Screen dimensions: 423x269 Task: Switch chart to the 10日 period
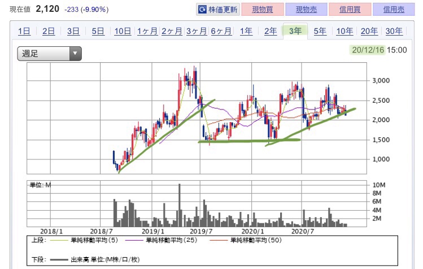click(x=123, y=31)
